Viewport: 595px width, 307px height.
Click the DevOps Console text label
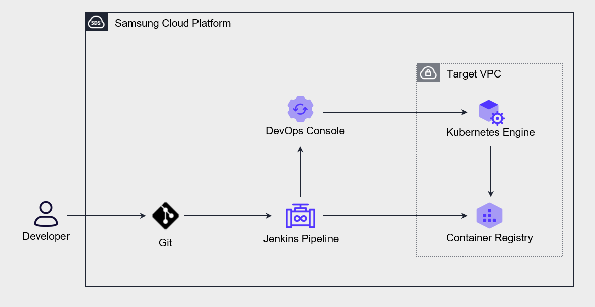pyautogui.click(x=305, y=131)
